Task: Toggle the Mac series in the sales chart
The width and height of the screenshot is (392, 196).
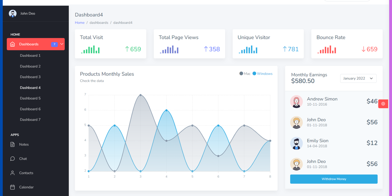Action: tap(244, 73)
